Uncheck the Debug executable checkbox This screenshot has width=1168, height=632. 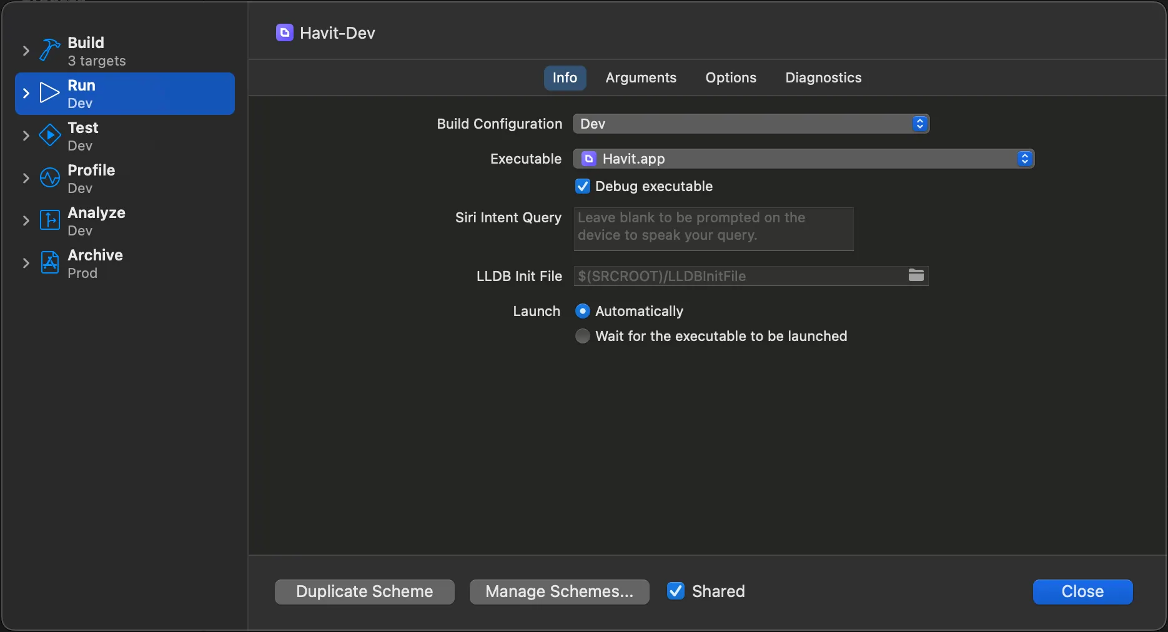pos(583,186)
